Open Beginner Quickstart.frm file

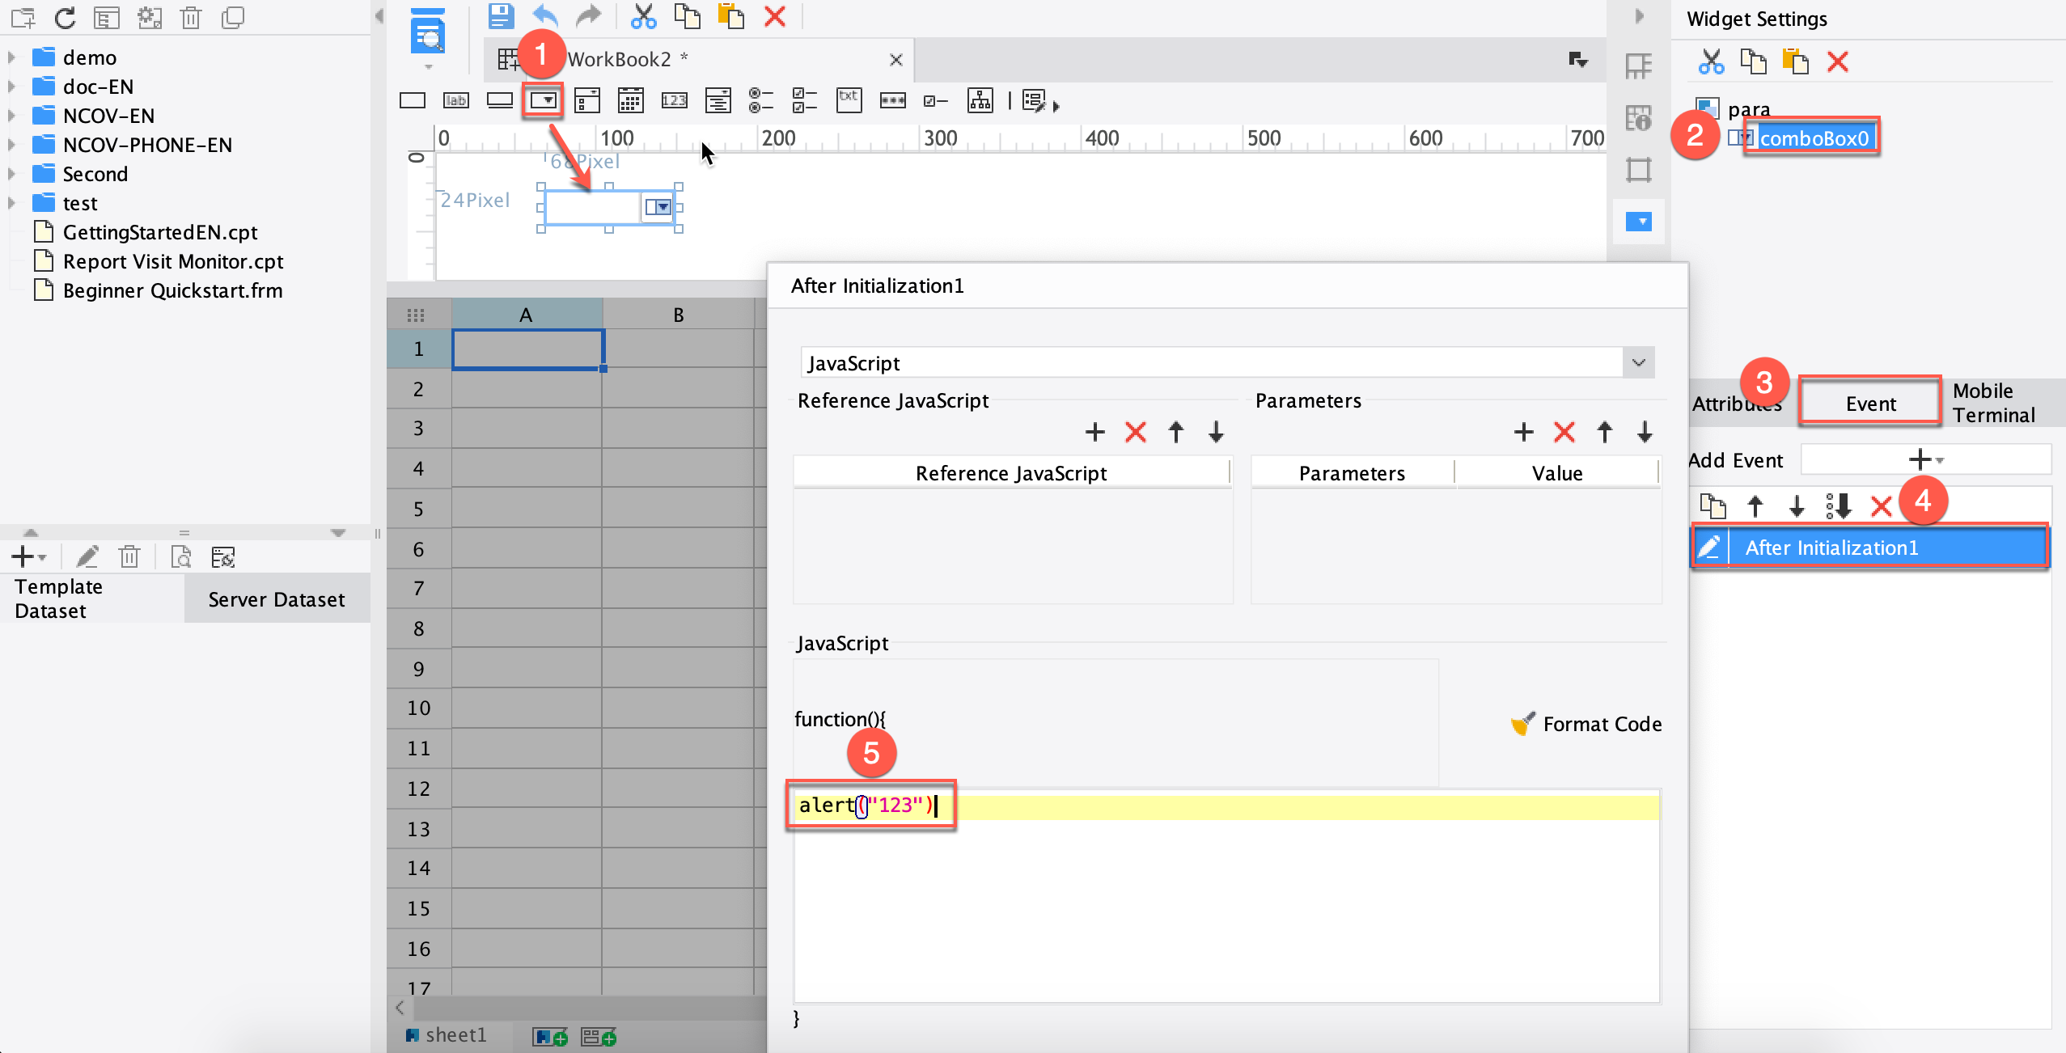(x=172, y=290)
